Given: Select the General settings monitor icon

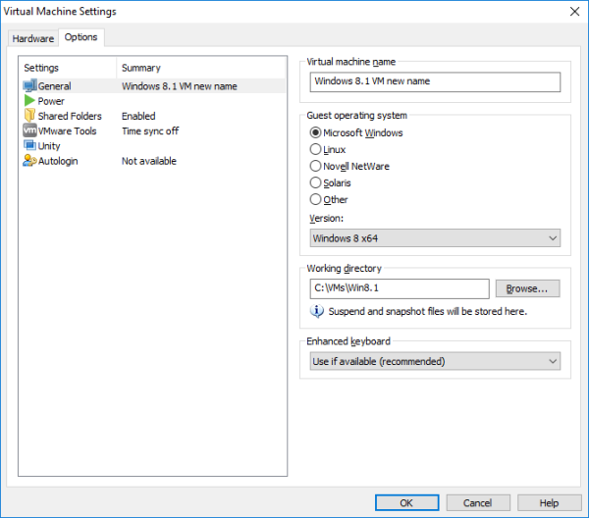Looking at the screenshot, I should click(x=29, y=85).
